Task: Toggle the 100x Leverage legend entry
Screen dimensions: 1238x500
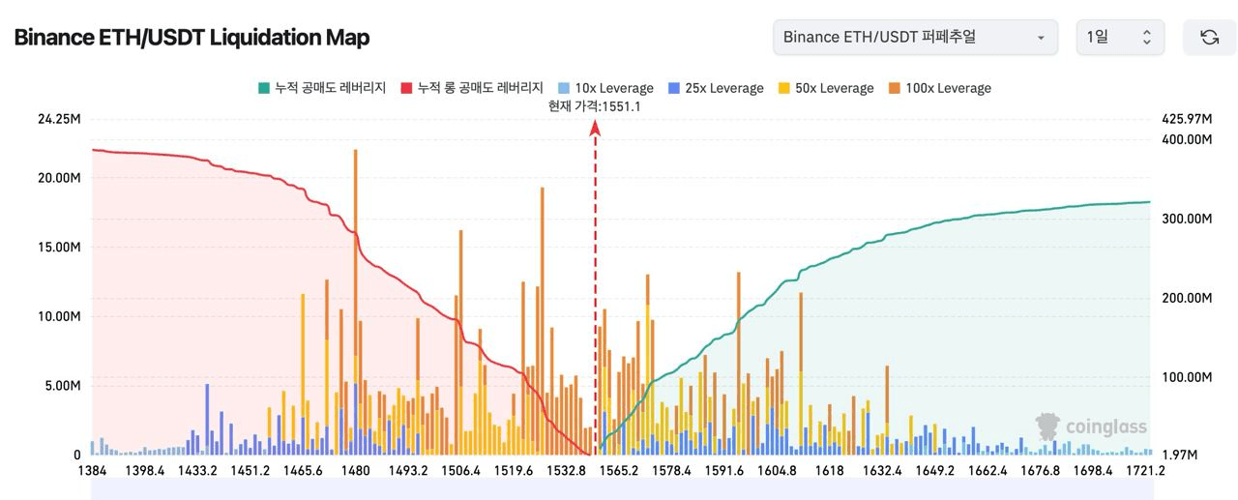Action: [x=939, y=88]
